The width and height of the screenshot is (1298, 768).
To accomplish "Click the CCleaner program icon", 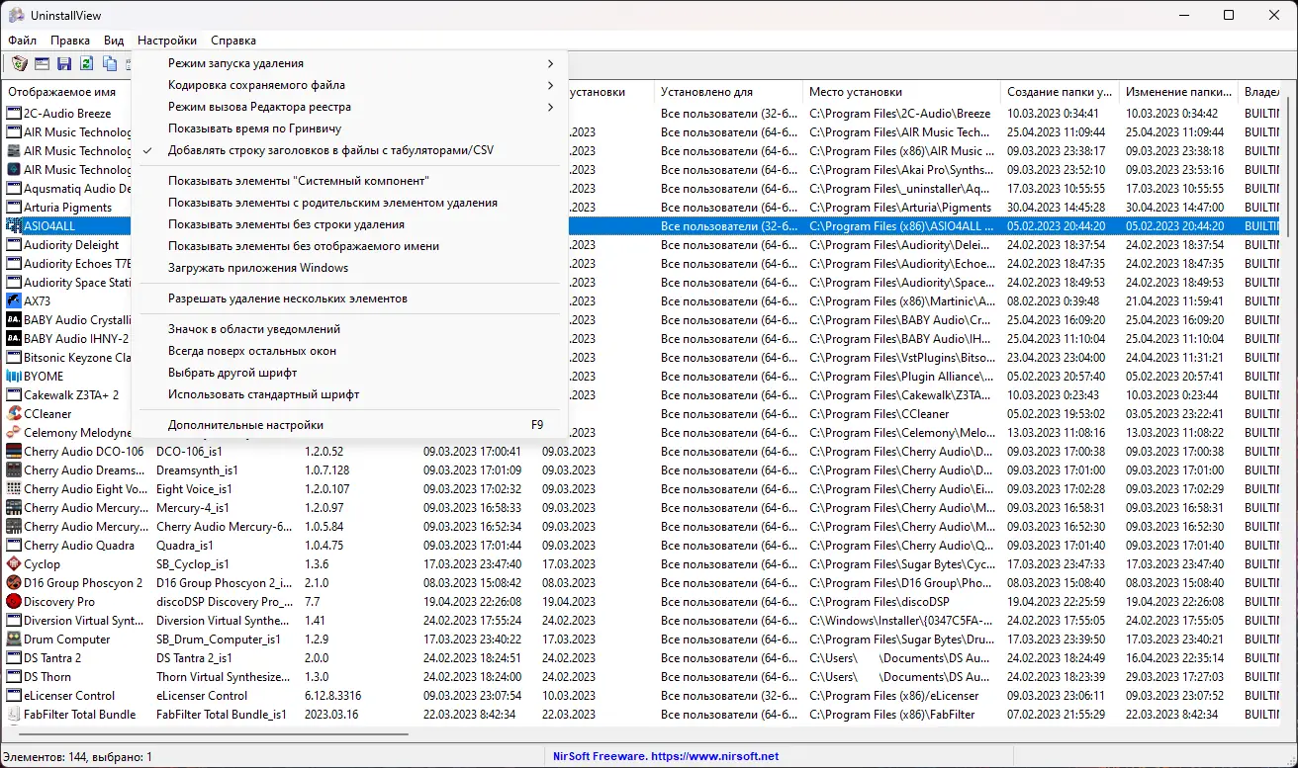I will pos(14,414).
